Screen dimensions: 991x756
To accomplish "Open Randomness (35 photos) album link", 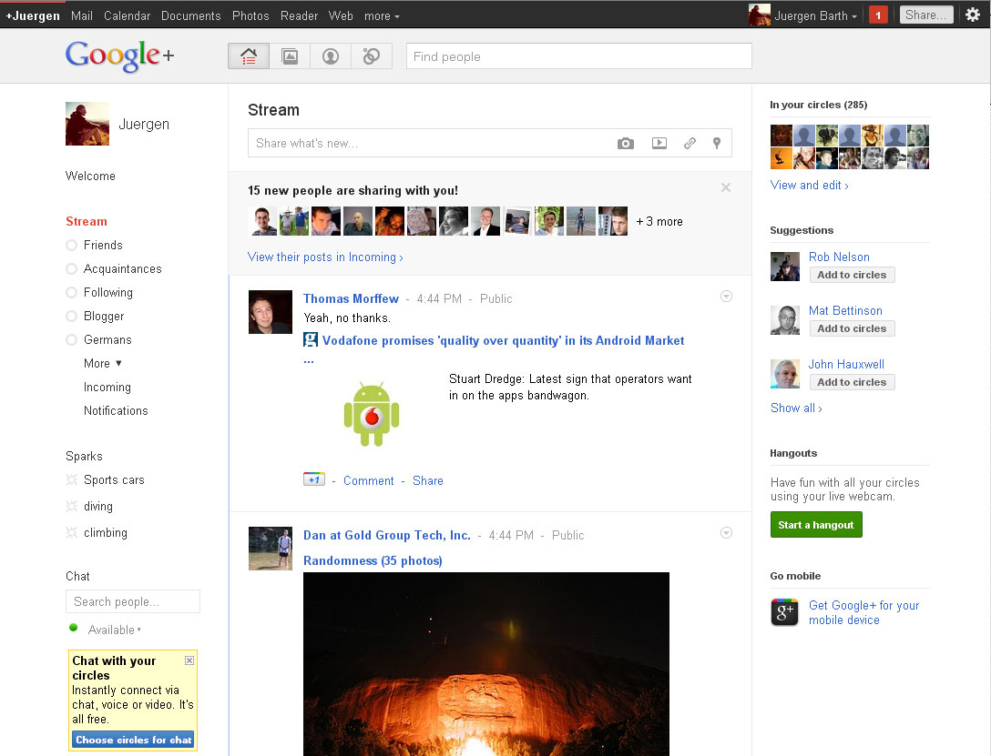I will [373, 560].
